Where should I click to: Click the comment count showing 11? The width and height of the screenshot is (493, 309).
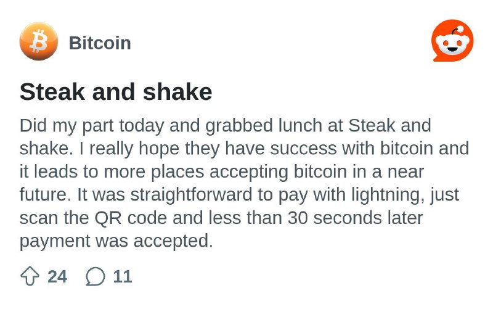122,276
